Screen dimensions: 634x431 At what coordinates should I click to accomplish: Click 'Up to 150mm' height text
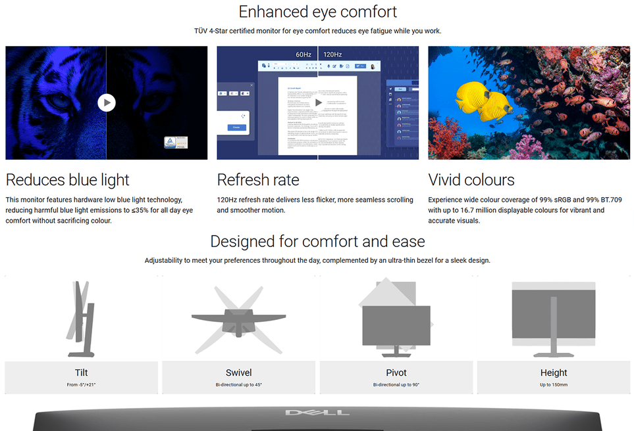point(554,384)
